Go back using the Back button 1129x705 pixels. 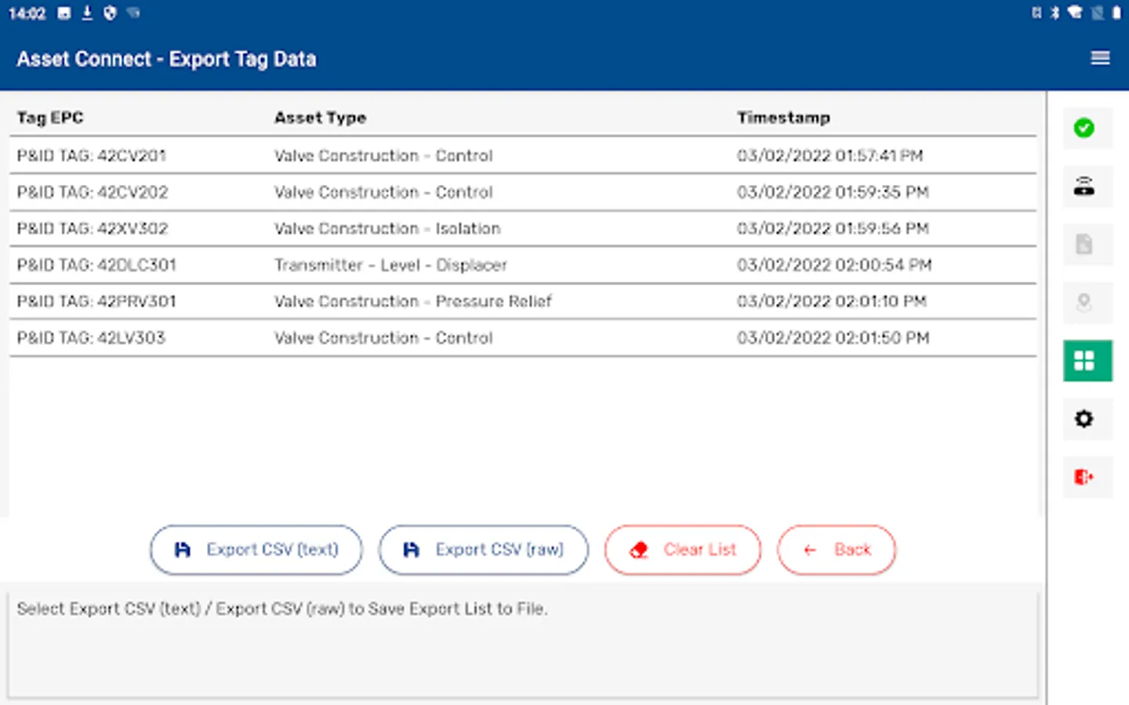tap(836, 550)
